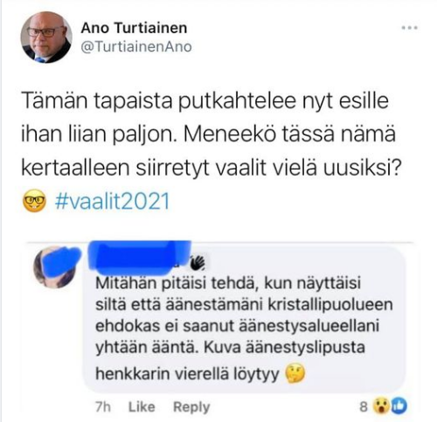
Task: Open the reaction count of 8
Action: click(x=364, y=406)
